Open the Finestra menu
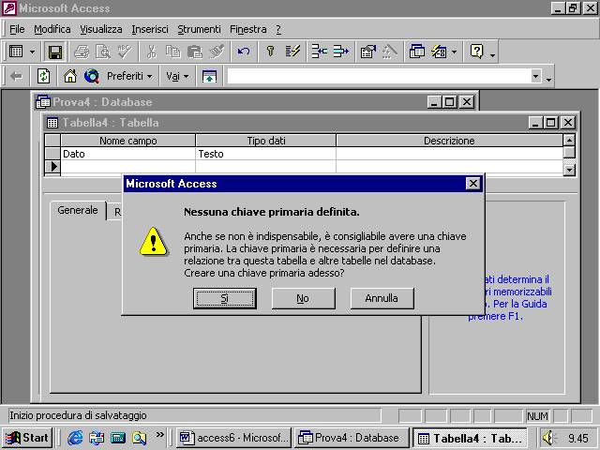This screenshot has height=450, width=600. [247, 29]
